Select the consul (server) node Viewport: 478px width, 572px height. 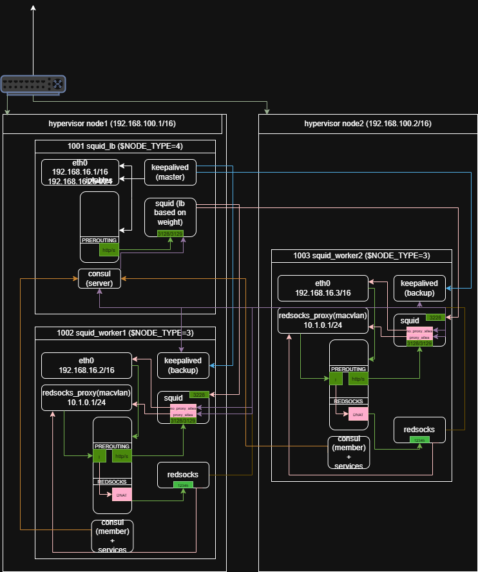99,278
